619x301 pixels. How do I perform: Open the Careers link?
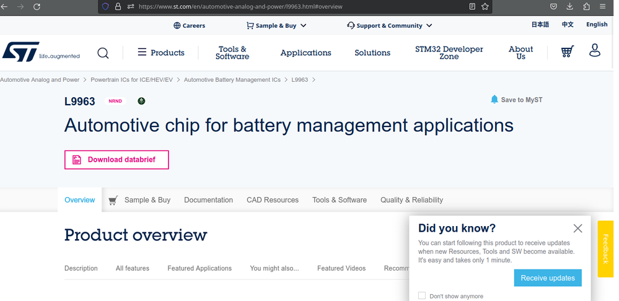(x=190, y=25)
